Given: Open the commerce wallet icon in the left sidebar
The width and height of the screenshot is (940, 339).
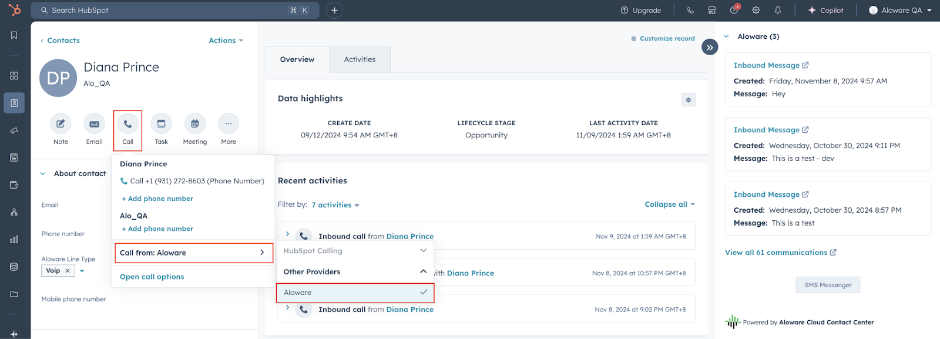Looking at the screenshot, I should pyautogui.click(x=14, y=185).
